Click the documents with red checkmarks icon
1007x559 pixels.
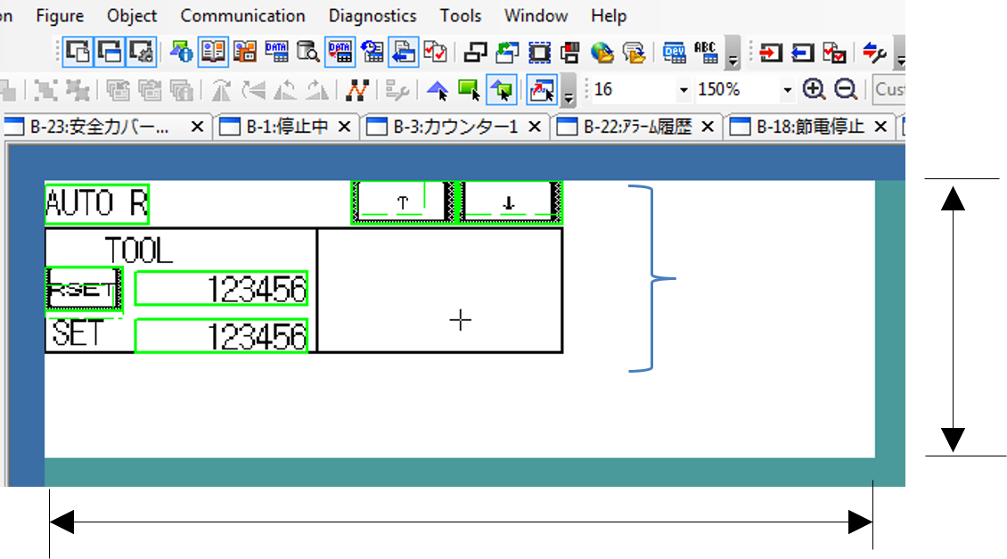(x=436, y=52)
